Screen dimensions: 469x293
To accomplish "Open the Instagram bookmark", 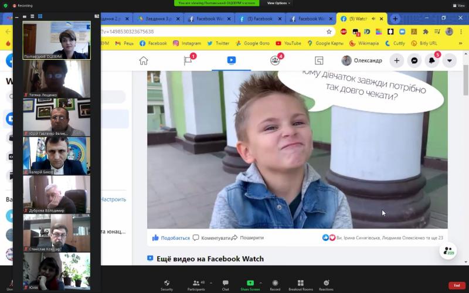I will (x=187, y=43).
